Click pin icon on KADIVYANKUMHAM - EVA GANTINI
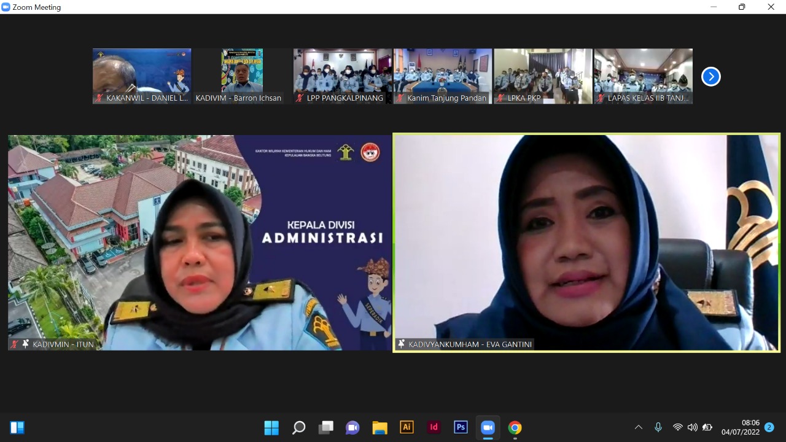Screen dimensions: 786x442 pos(402,344)
